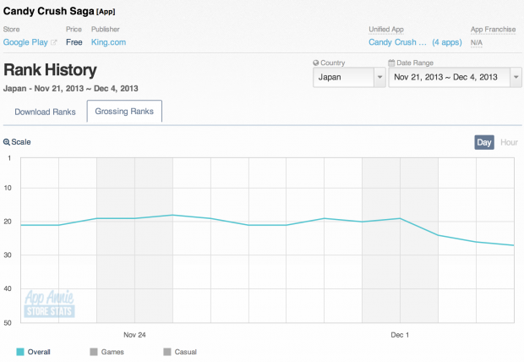Click the Nov 24 axis label
The width and height of the screenshot is (524, 362).
(x=134, y=335)
